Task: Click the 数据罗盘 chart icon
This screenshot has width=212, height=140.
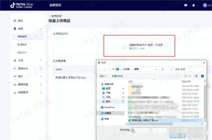Action: (x=15, y=84)
